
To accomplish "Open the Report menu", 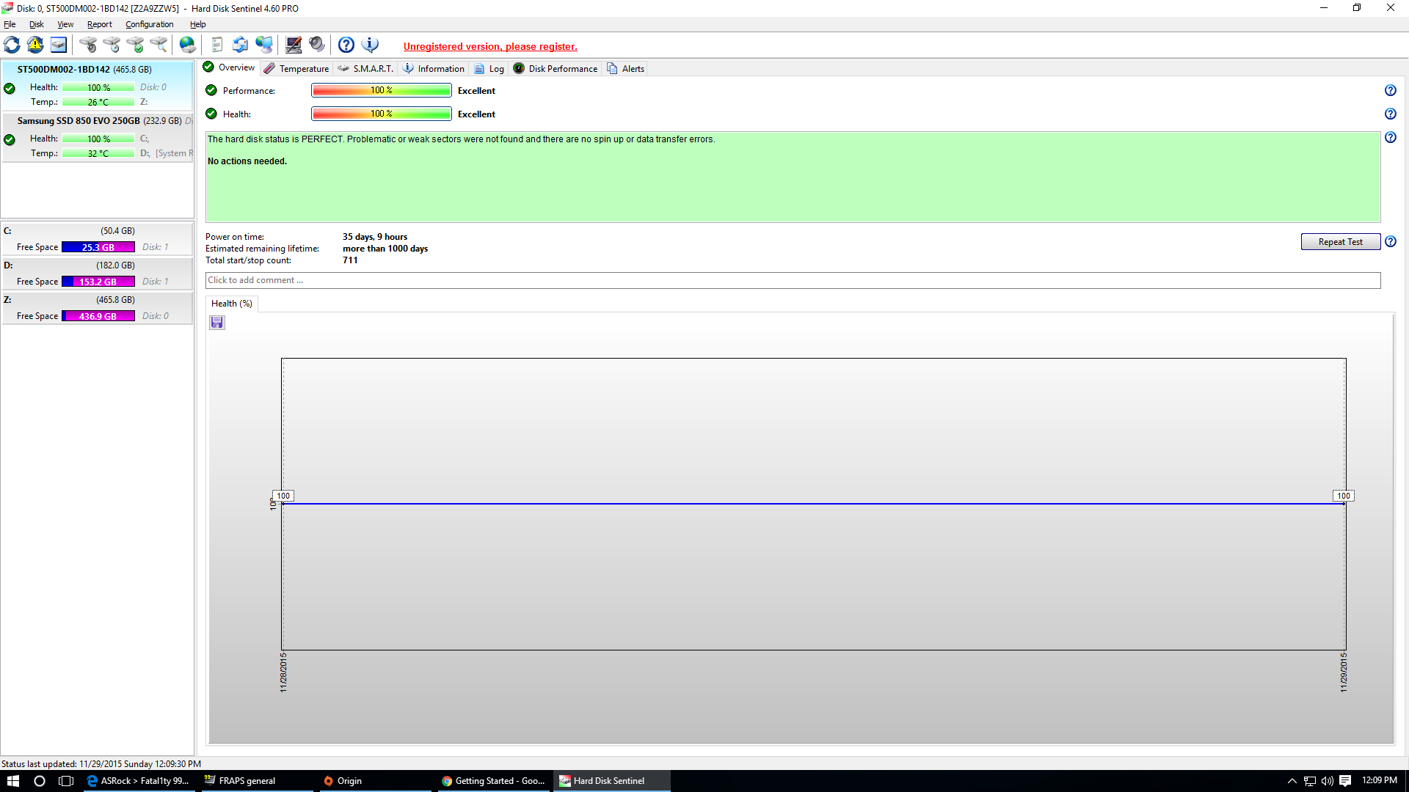I will point(100,24).
